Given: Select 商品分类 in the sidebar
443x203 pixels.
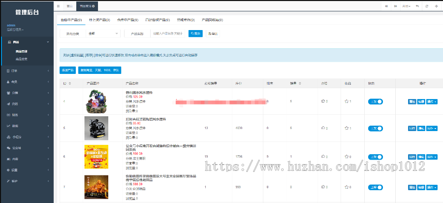Looking at the screenshot, I should click(22, 60).
